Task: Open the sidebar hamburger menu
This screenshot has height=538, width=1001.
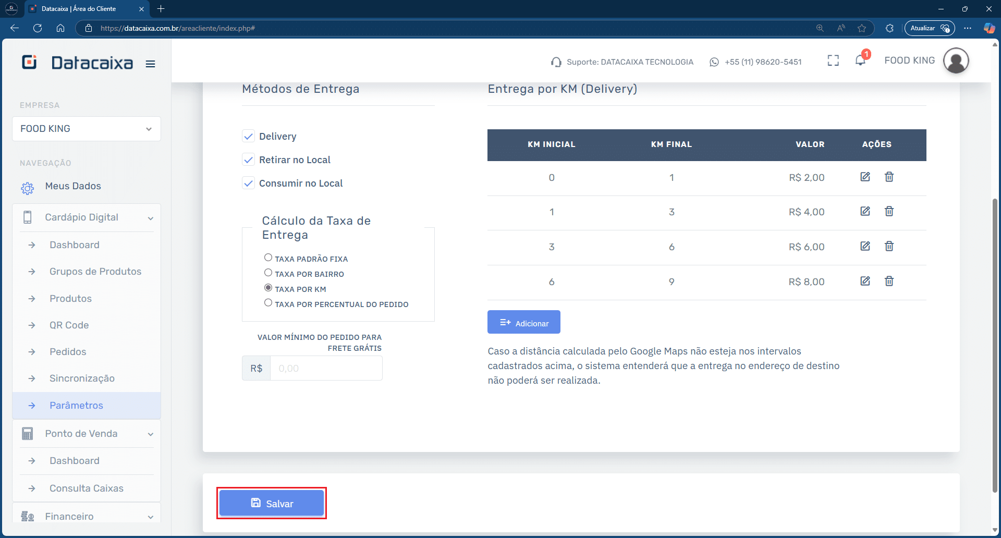Action: (x=150, y=64)
